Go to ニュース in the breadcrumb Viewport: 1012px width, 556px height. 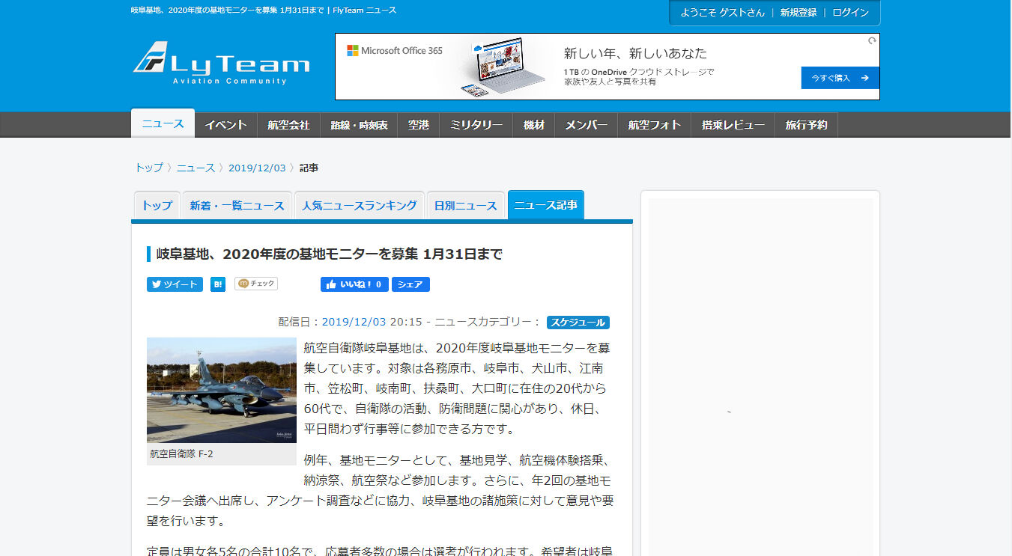pos(196,168)
